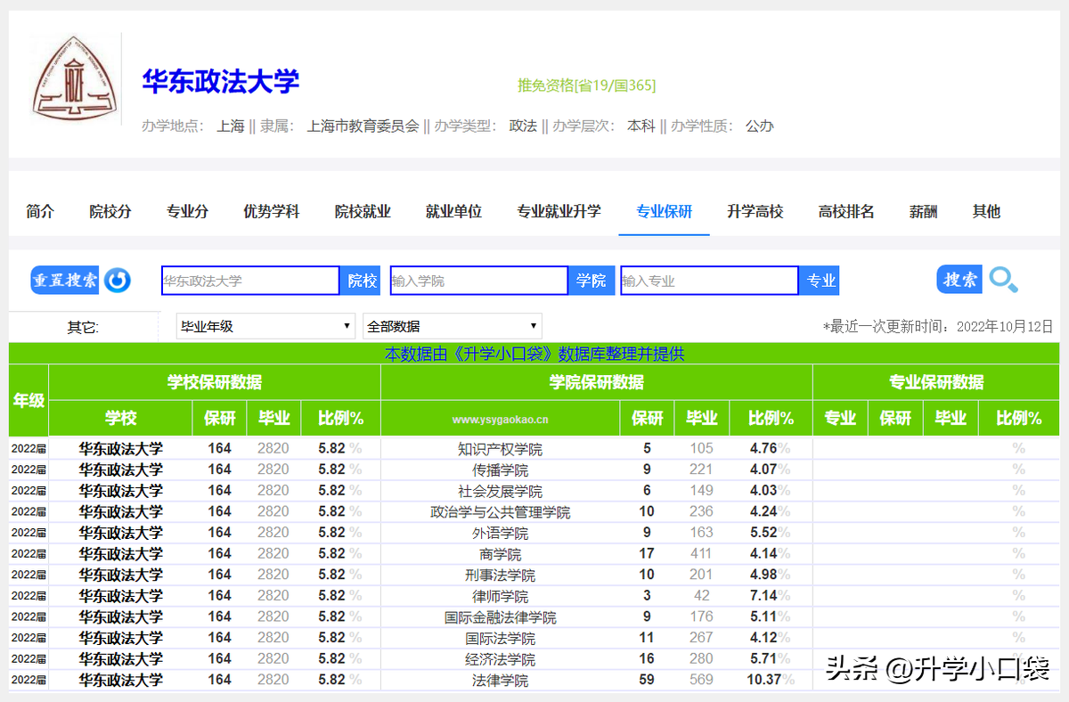Click the 其它 label beside the dropdowns
This screenshot has height=702, width=1069.
pyautogui.click(x=83, y=327)
